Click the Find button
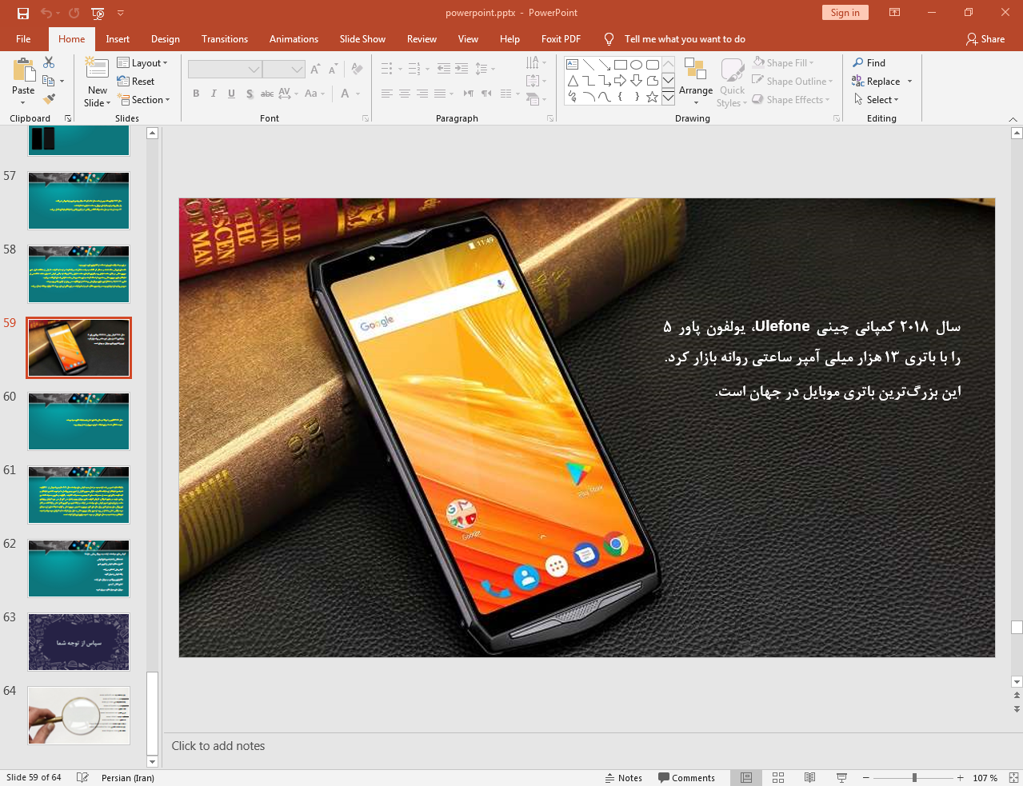 pyautogui.click(x=869, y=62)
